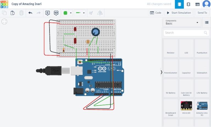This screenshot has height=127, width=211.
Task: Click the Send To button
Action: (202, 13)
